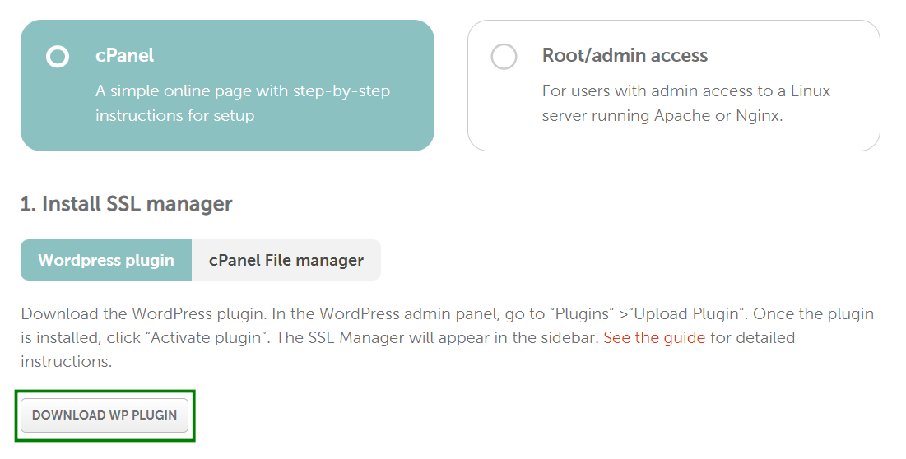Click the "server running Apache or Nginx" line
906x459 pixels.
point(662,115)
